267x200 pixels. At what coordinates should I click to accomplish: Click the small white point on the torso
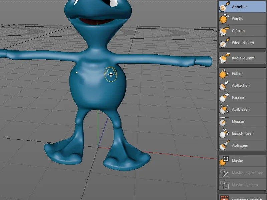[x=77, y=72]
